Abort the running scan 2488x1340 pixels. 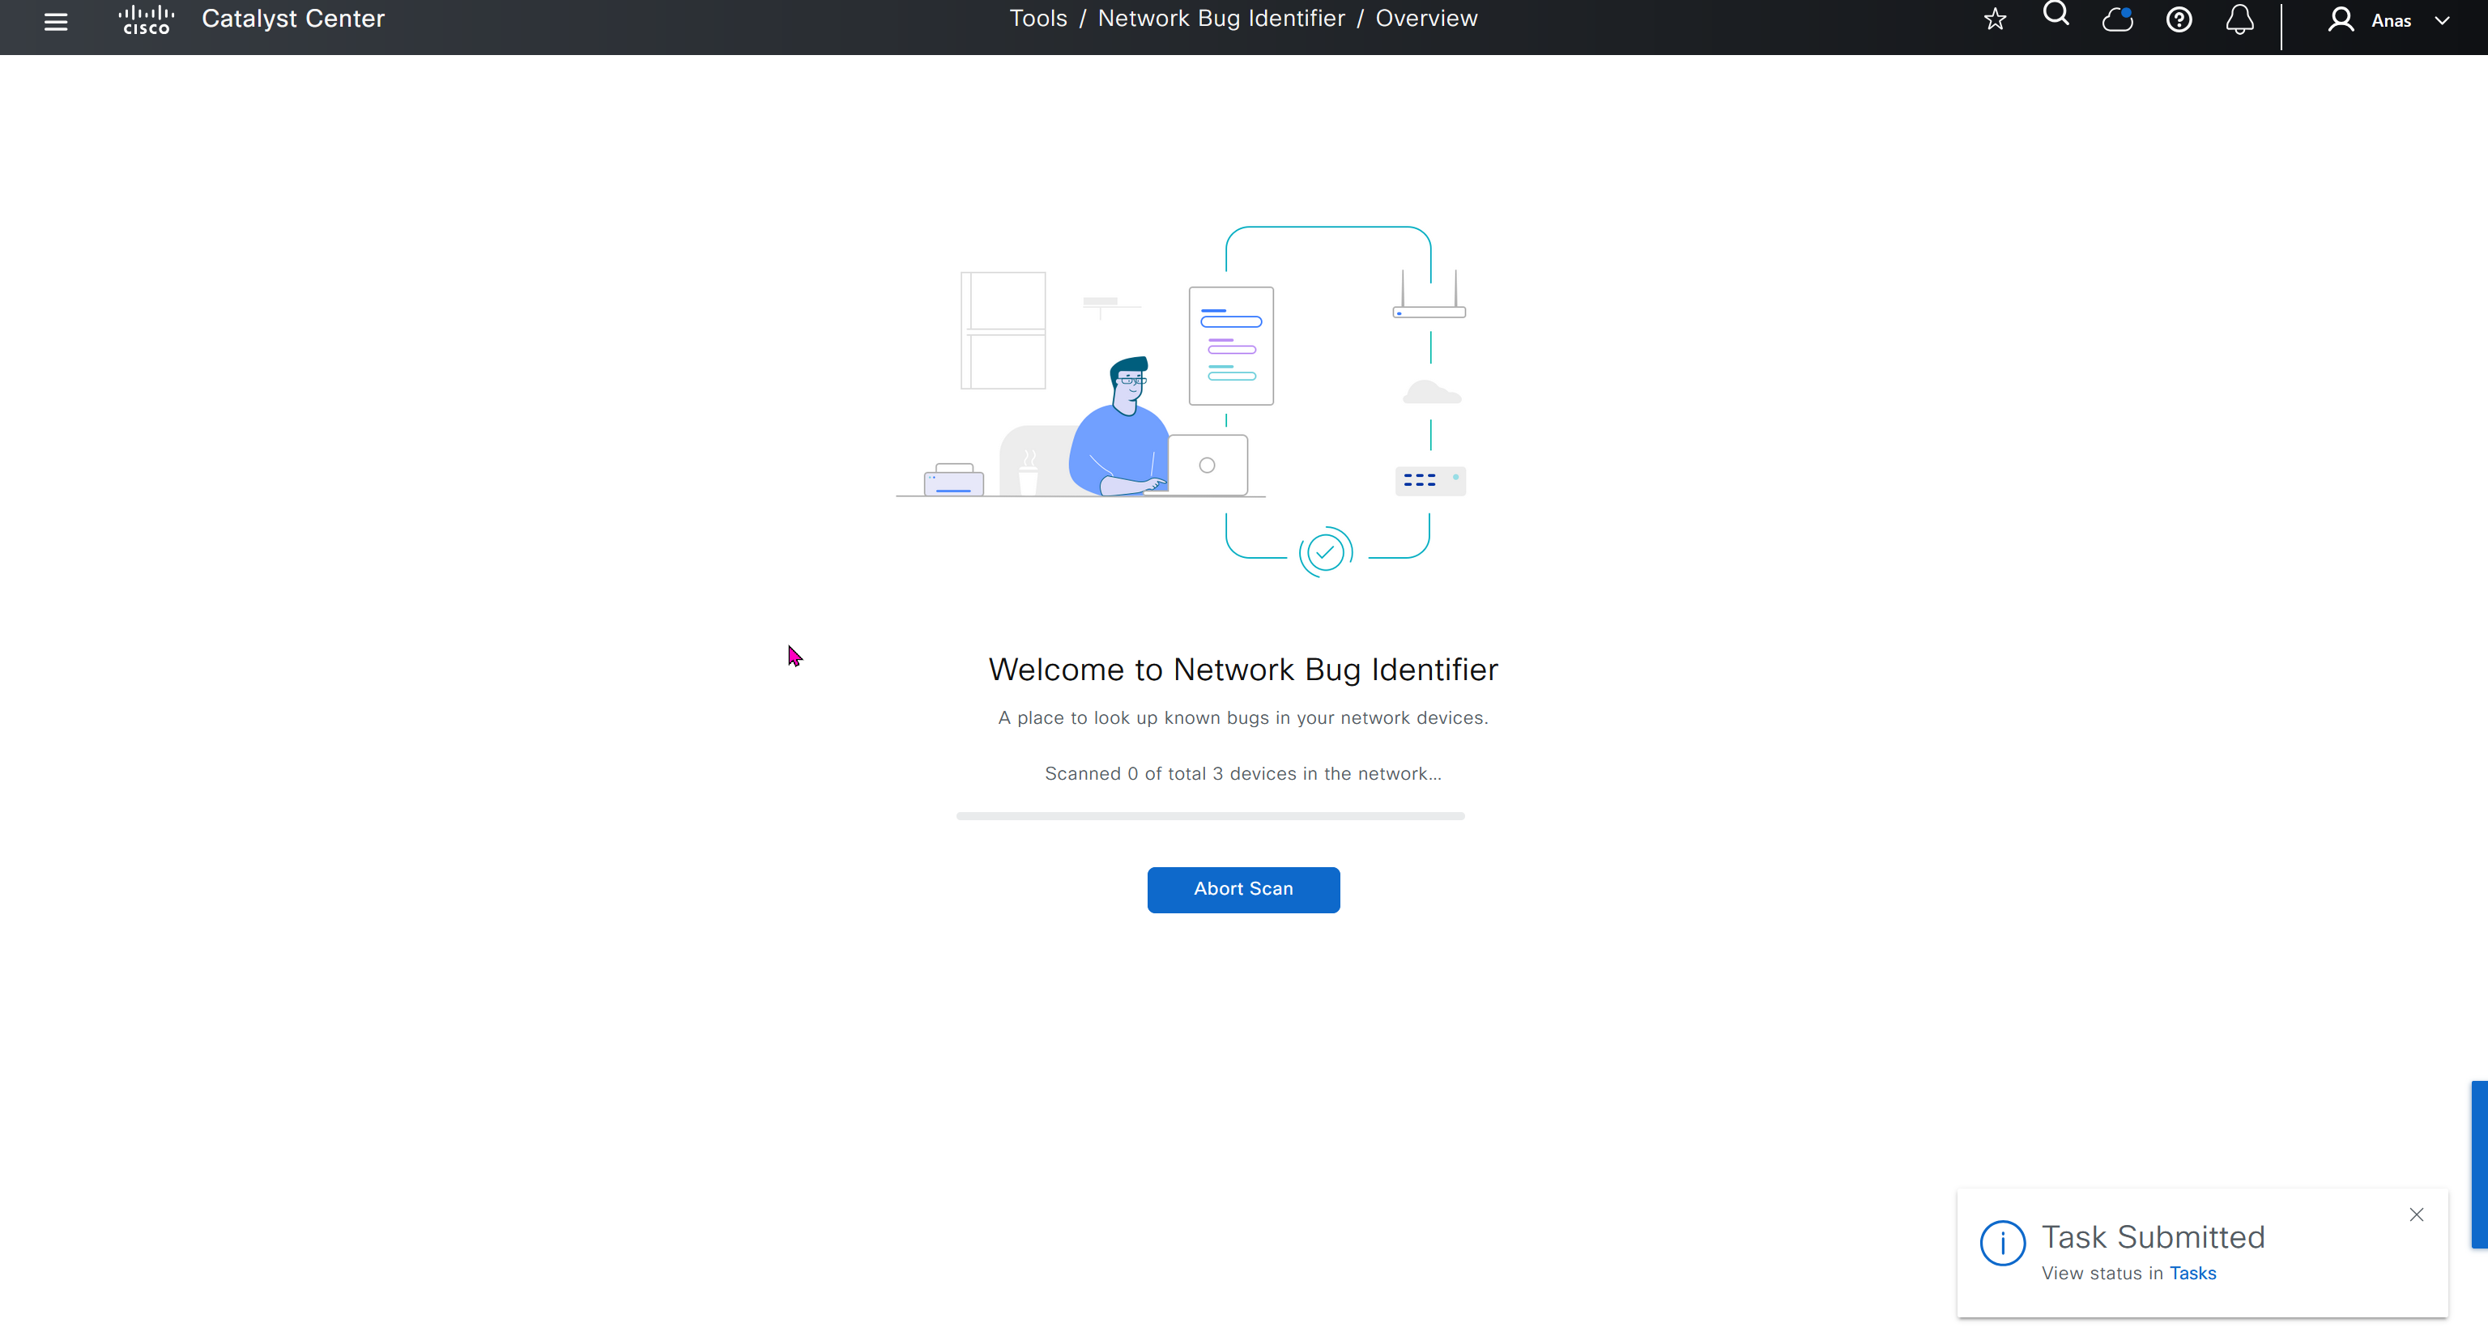[x=1243, y=888]
